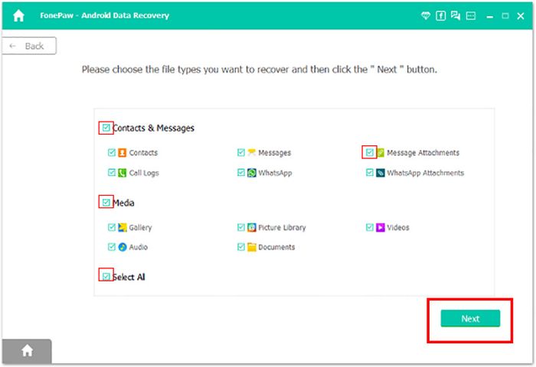Select the bottom-left gray home tab
The height and width of the screenshot is (367, 536).
pos(27,351)
